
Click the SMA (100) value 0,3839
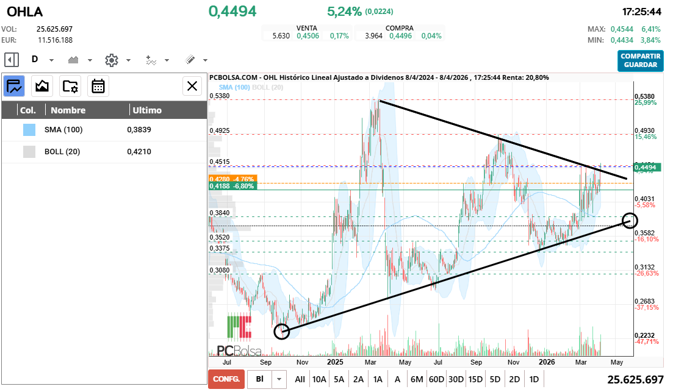tap(139, 129)
